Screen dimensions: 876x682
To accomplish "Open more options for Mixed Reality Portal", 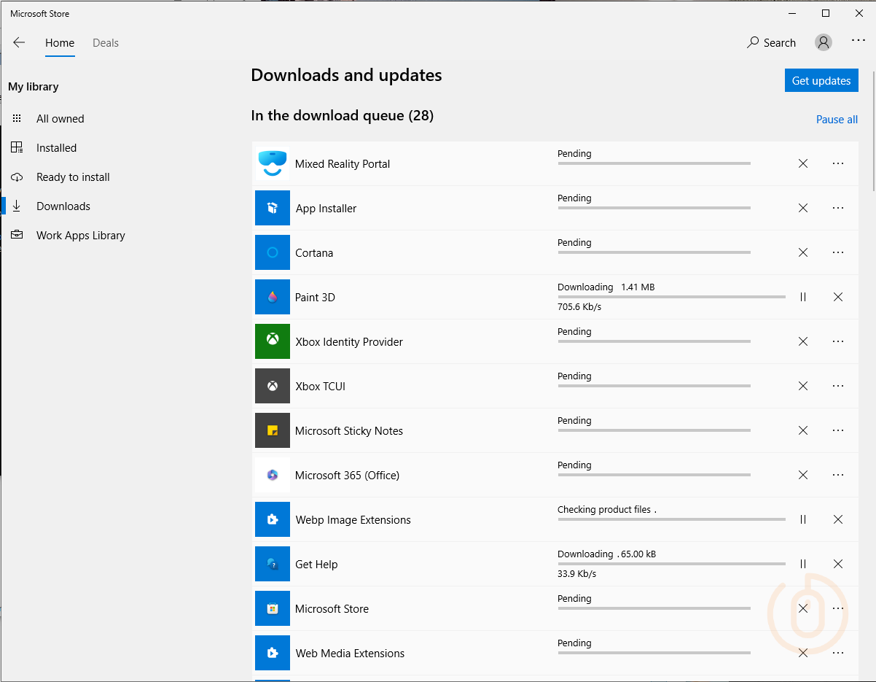I will coord(838,163).
